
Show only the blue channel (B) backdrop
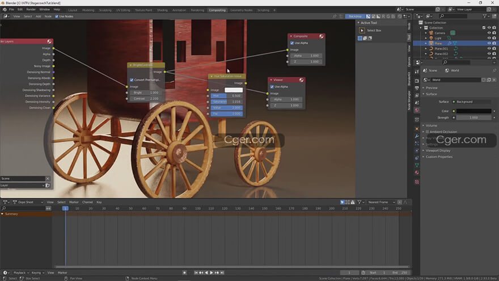pos(393,16)
